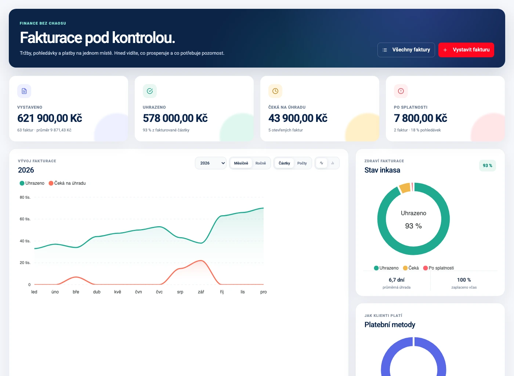Click "2 faktur · 18 % pohledávek" text

click(x=417, y=130)
